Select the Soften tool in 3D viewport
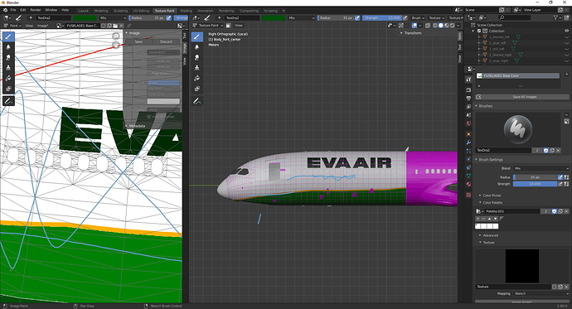The width and height of the screenshot is (572, 309). coord(197,47)
